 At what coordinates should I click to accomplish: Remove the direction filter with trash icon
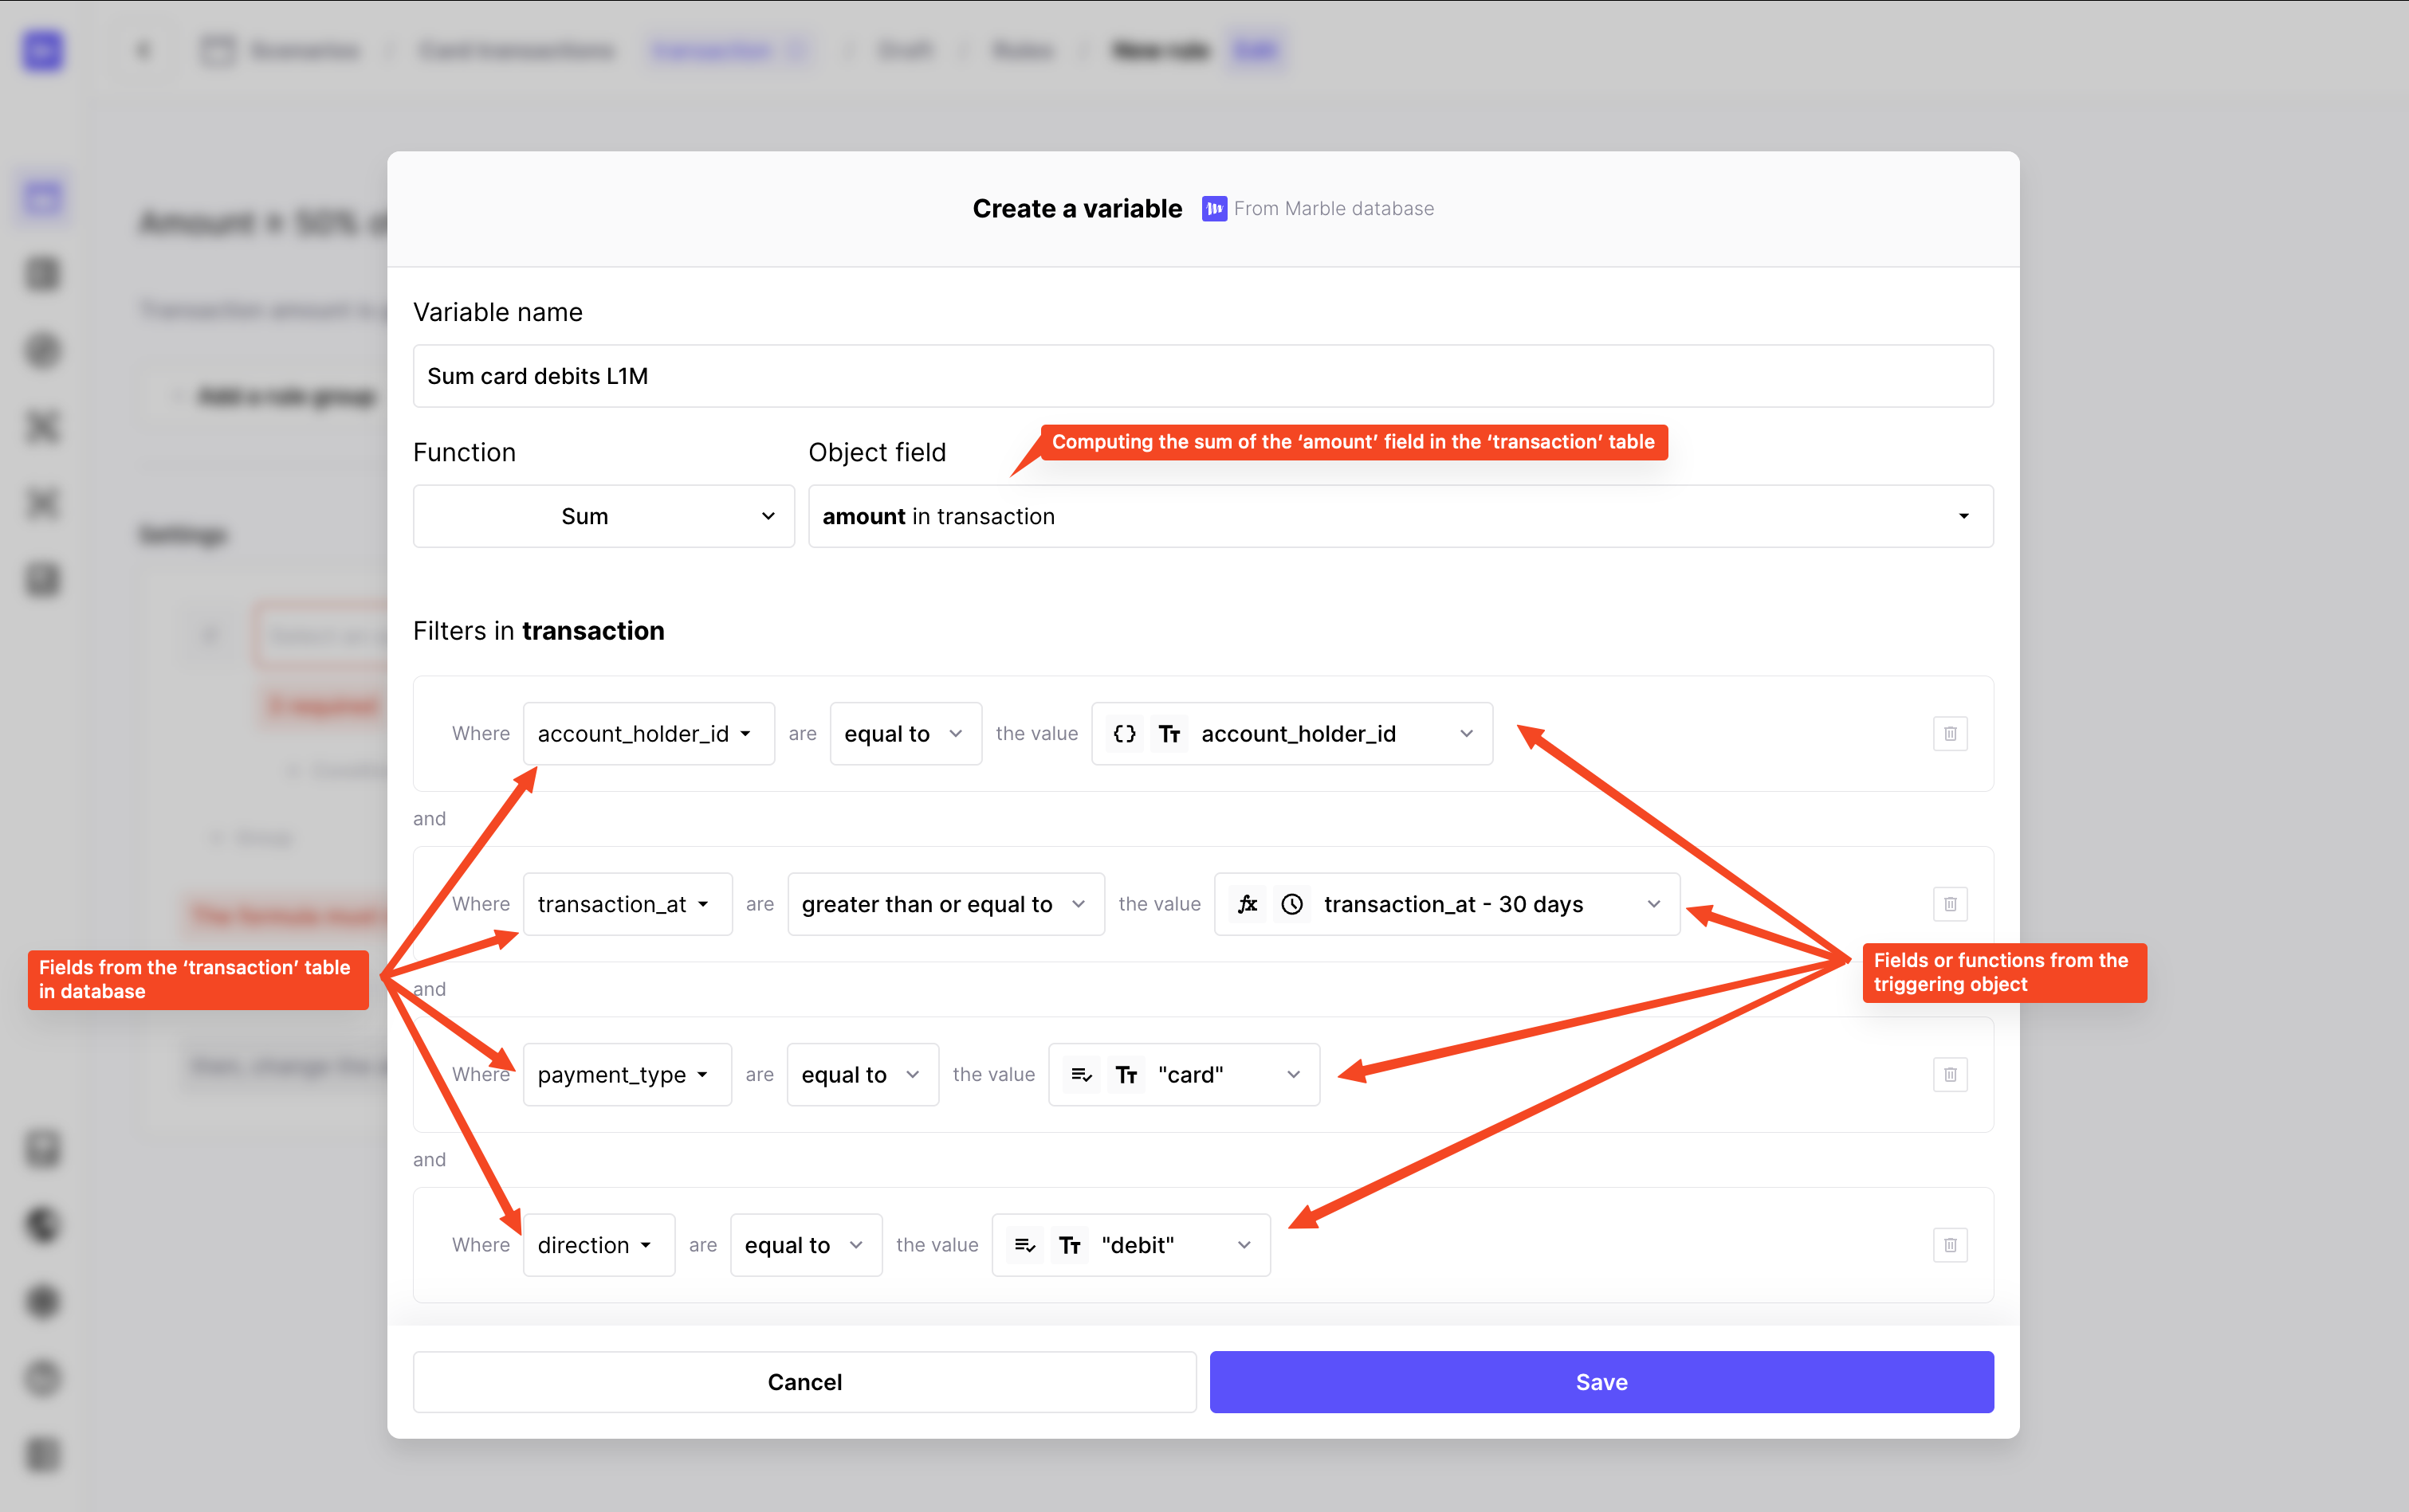coord(1949,1245)
